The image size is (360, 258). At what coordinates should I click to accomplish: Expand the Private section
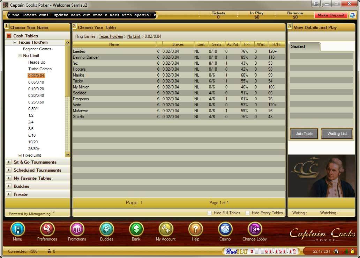click(9, 194)
